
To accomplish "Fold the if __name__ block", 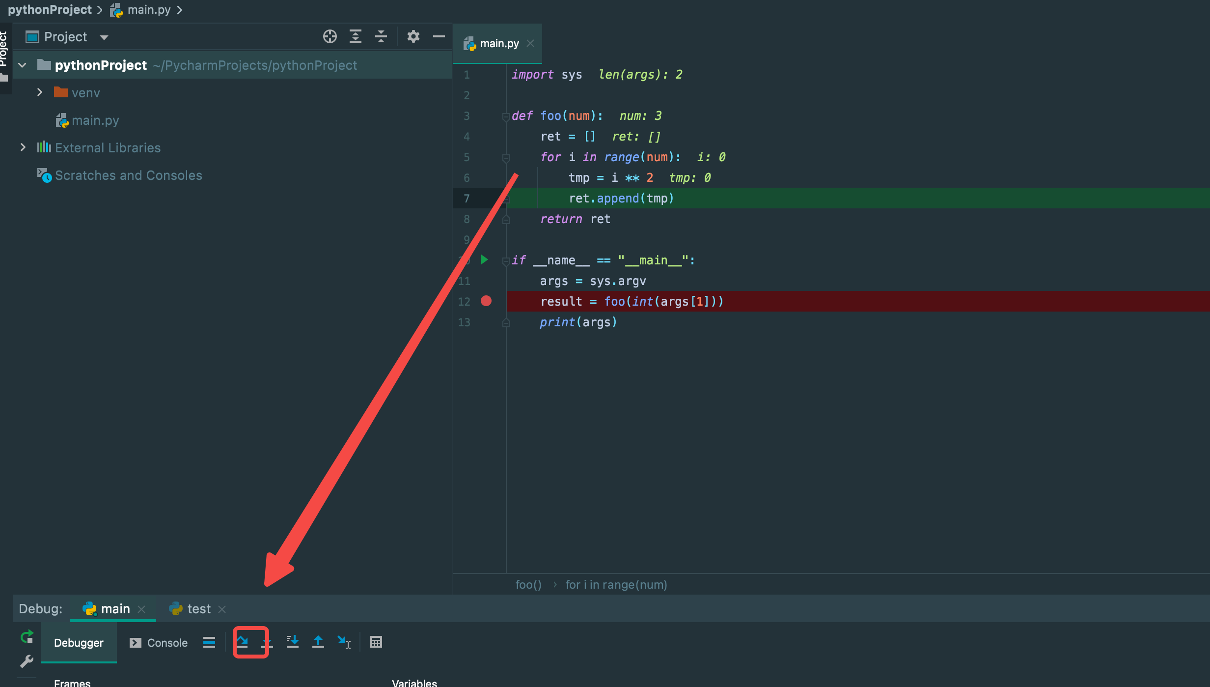I will (506, 261).
